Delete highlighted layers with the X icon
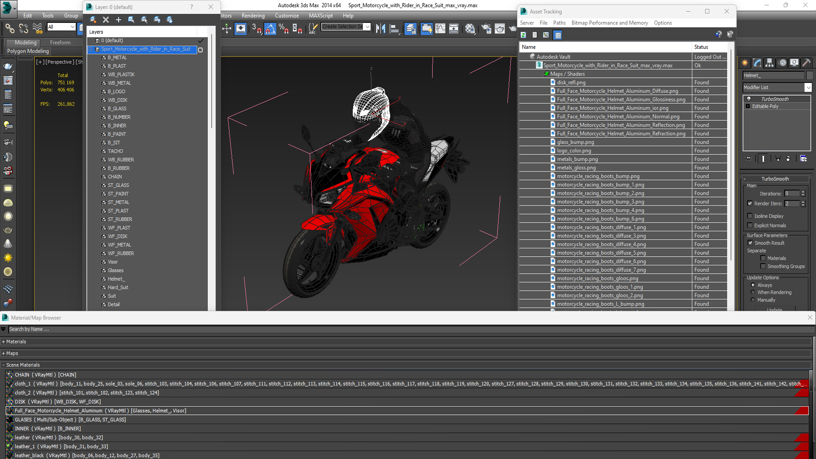This screenshot has height=459, width=816. (x=106, y=20)
